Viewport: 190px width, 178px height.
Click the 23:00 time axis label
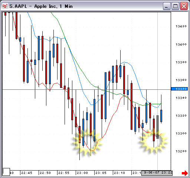[82, 173]
